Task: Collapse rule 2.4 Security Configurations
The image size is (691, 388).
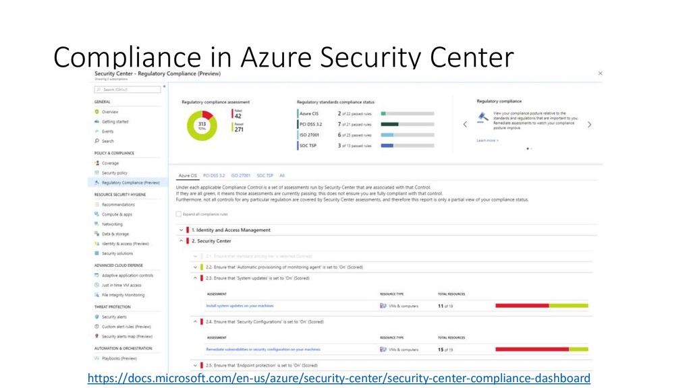Action: pos(195,321)
